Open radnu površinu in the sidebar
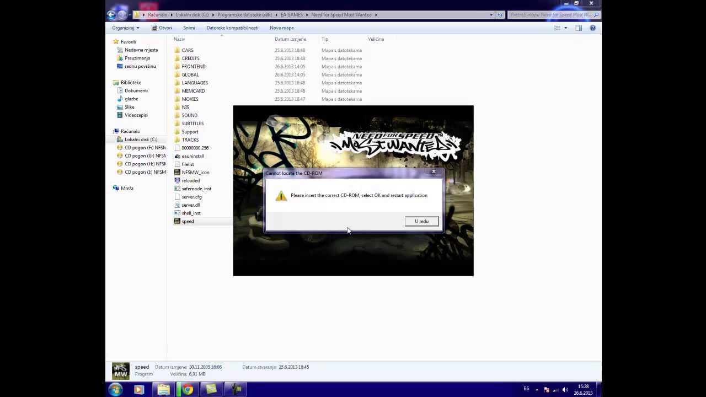706x397 pixels. coord(140,66)
